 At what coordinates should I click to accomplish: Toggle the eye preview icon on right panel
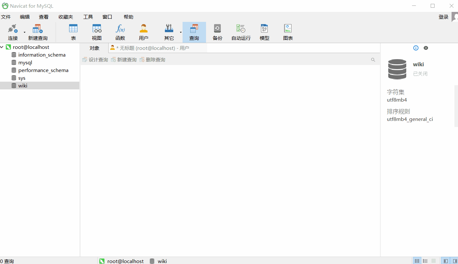[x=426, y=48]
